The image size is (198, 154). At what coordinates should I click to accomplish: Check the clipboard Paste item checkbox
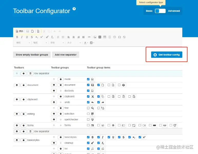tap(109, 96)
